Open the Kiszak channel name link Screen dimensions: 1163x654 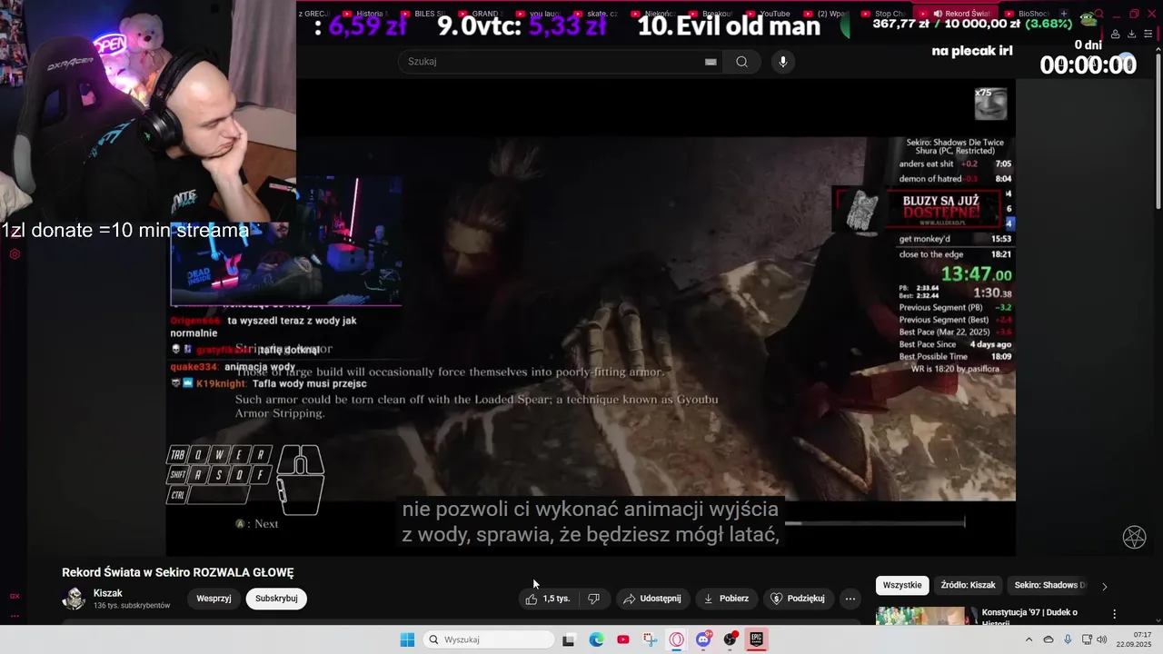[108, 593]
